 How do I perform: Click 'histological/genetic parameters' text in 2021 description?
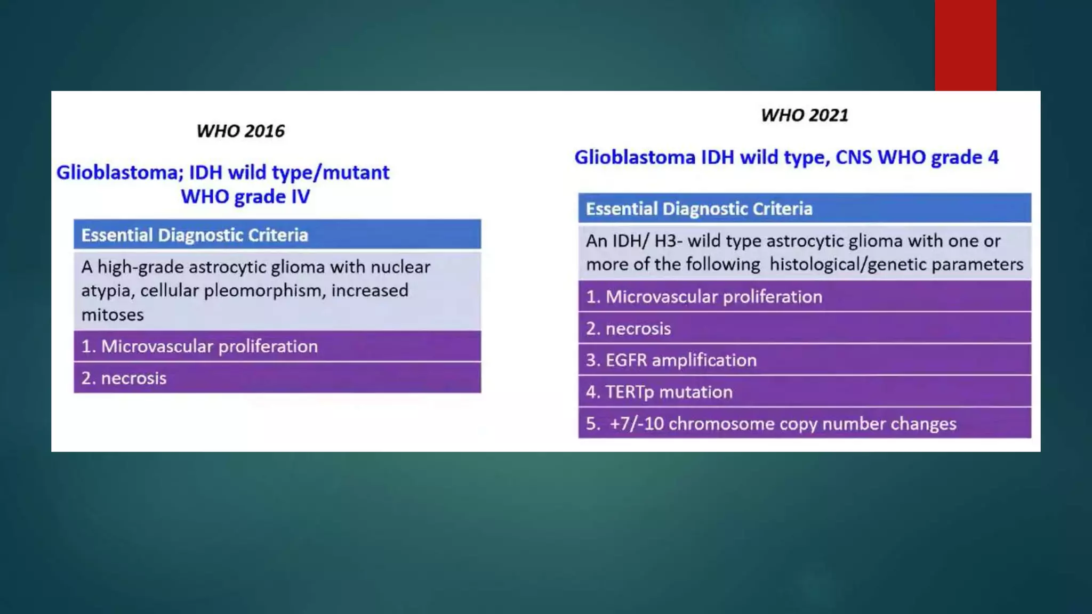click(x=896, y=264)
